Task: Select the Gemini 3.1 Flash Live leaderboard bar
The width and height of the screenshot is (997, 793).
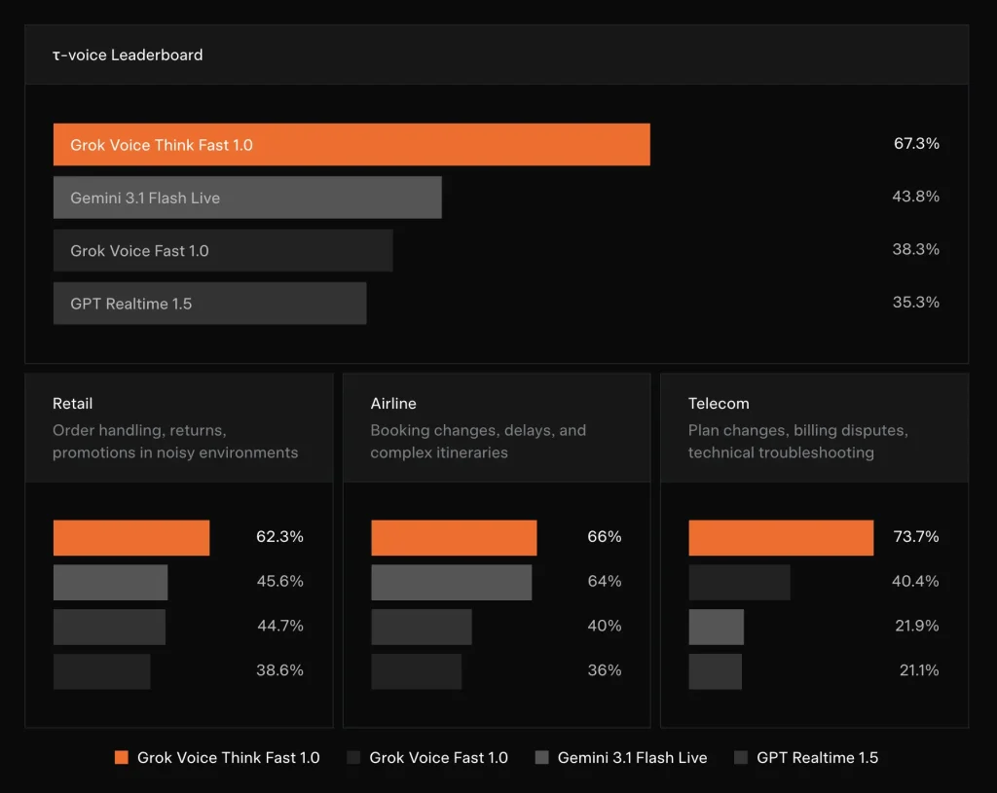Action: pos(247,198)
